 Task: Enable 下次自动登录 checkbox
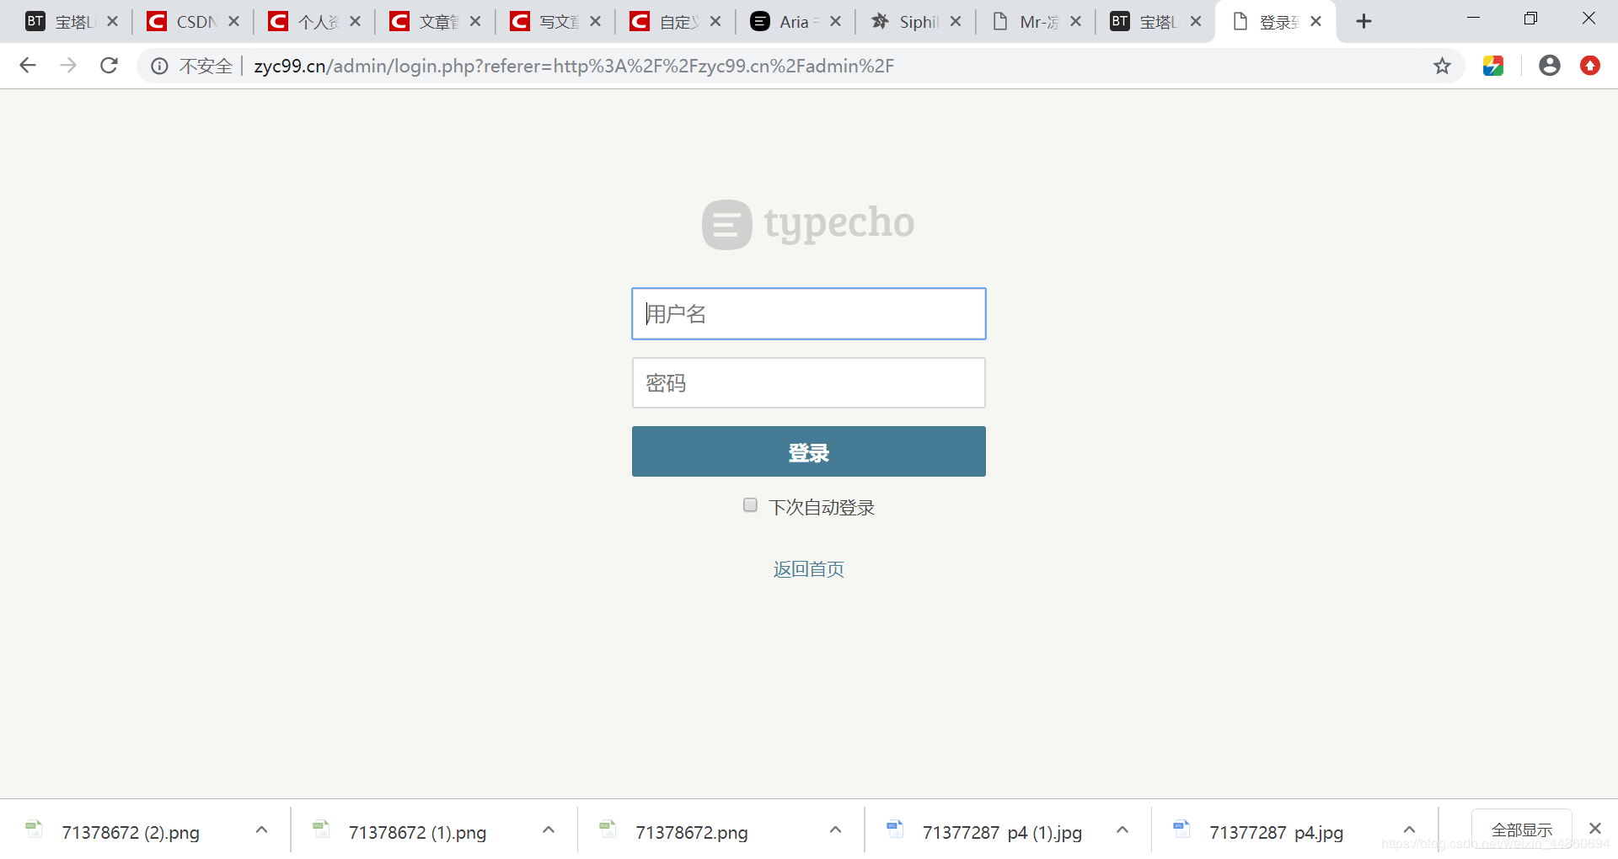tap(750, 505)
